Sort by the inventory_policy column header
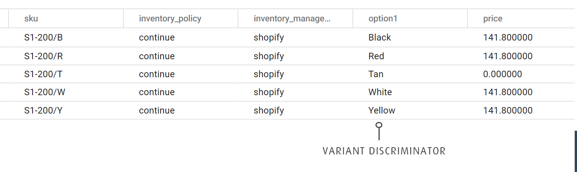 pos(170,18)
